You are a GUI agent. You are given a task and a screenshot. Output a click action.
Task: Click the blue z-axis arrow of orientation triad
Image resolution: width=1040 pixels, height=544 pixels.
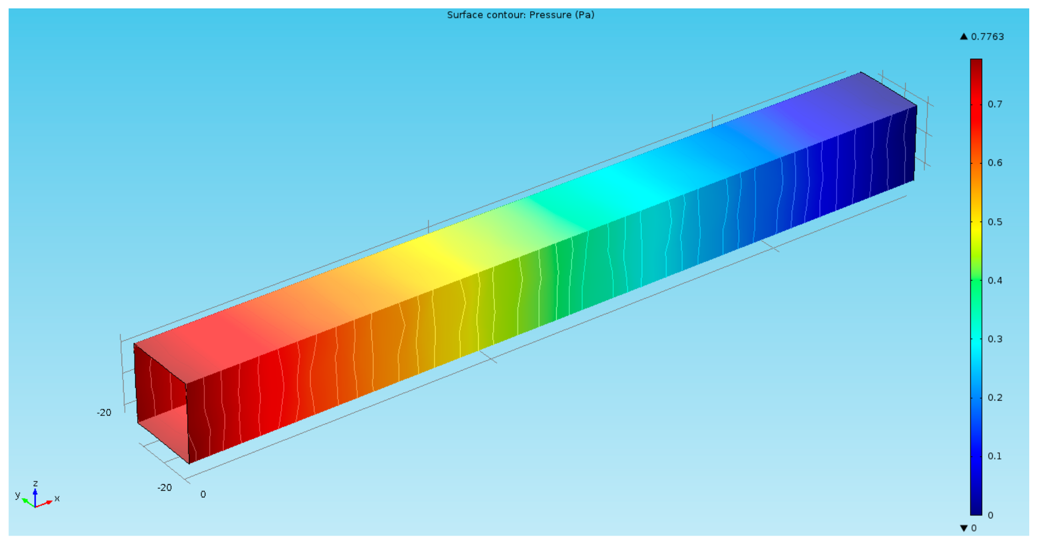[35, 496]
